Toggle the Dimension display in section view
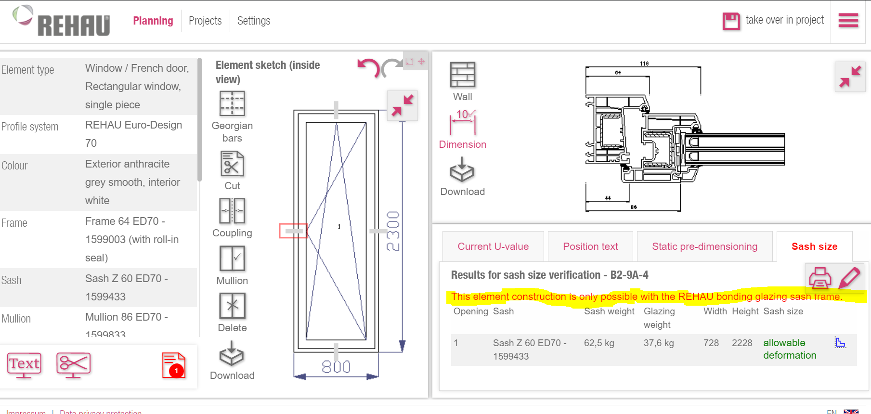The width and height of the screenshot is (871, 414). pos(462,123)
